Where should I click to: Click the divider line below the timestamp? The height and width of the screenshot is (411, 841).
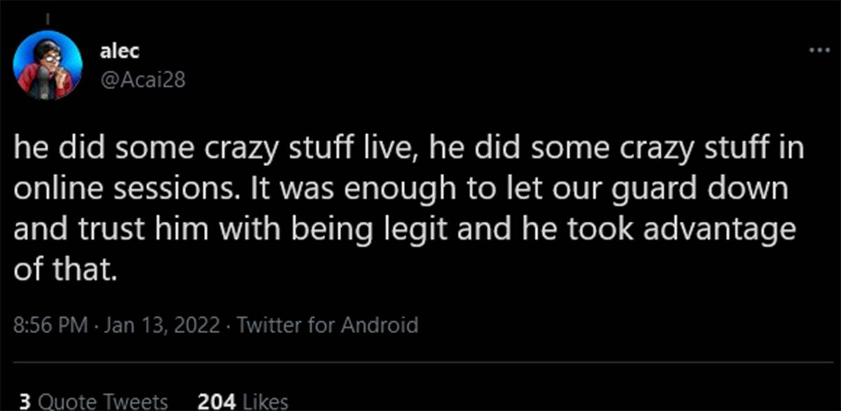coord(420,364)
